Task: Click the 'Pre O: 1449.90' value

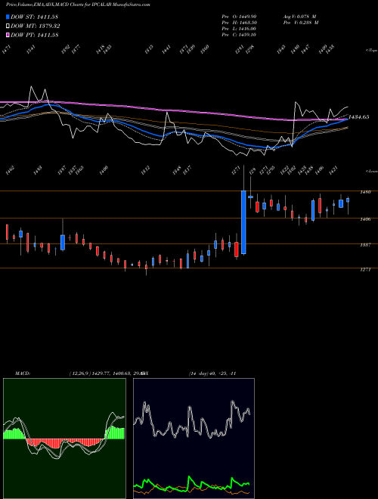Action: (239, 16)
